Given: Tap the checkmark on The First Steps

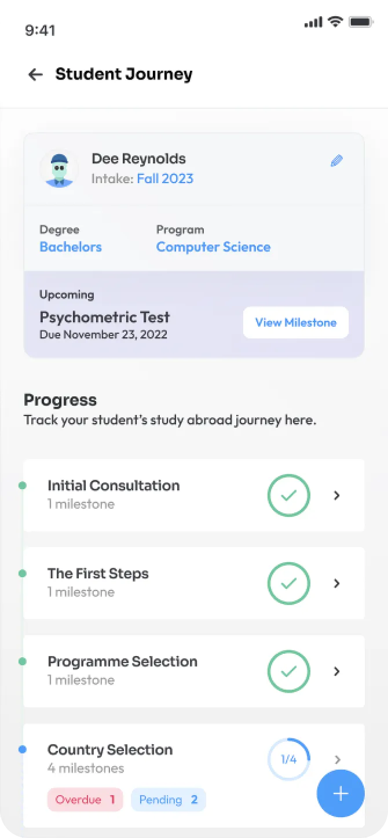Looking at the screenshot, I should tap(288, 584).
